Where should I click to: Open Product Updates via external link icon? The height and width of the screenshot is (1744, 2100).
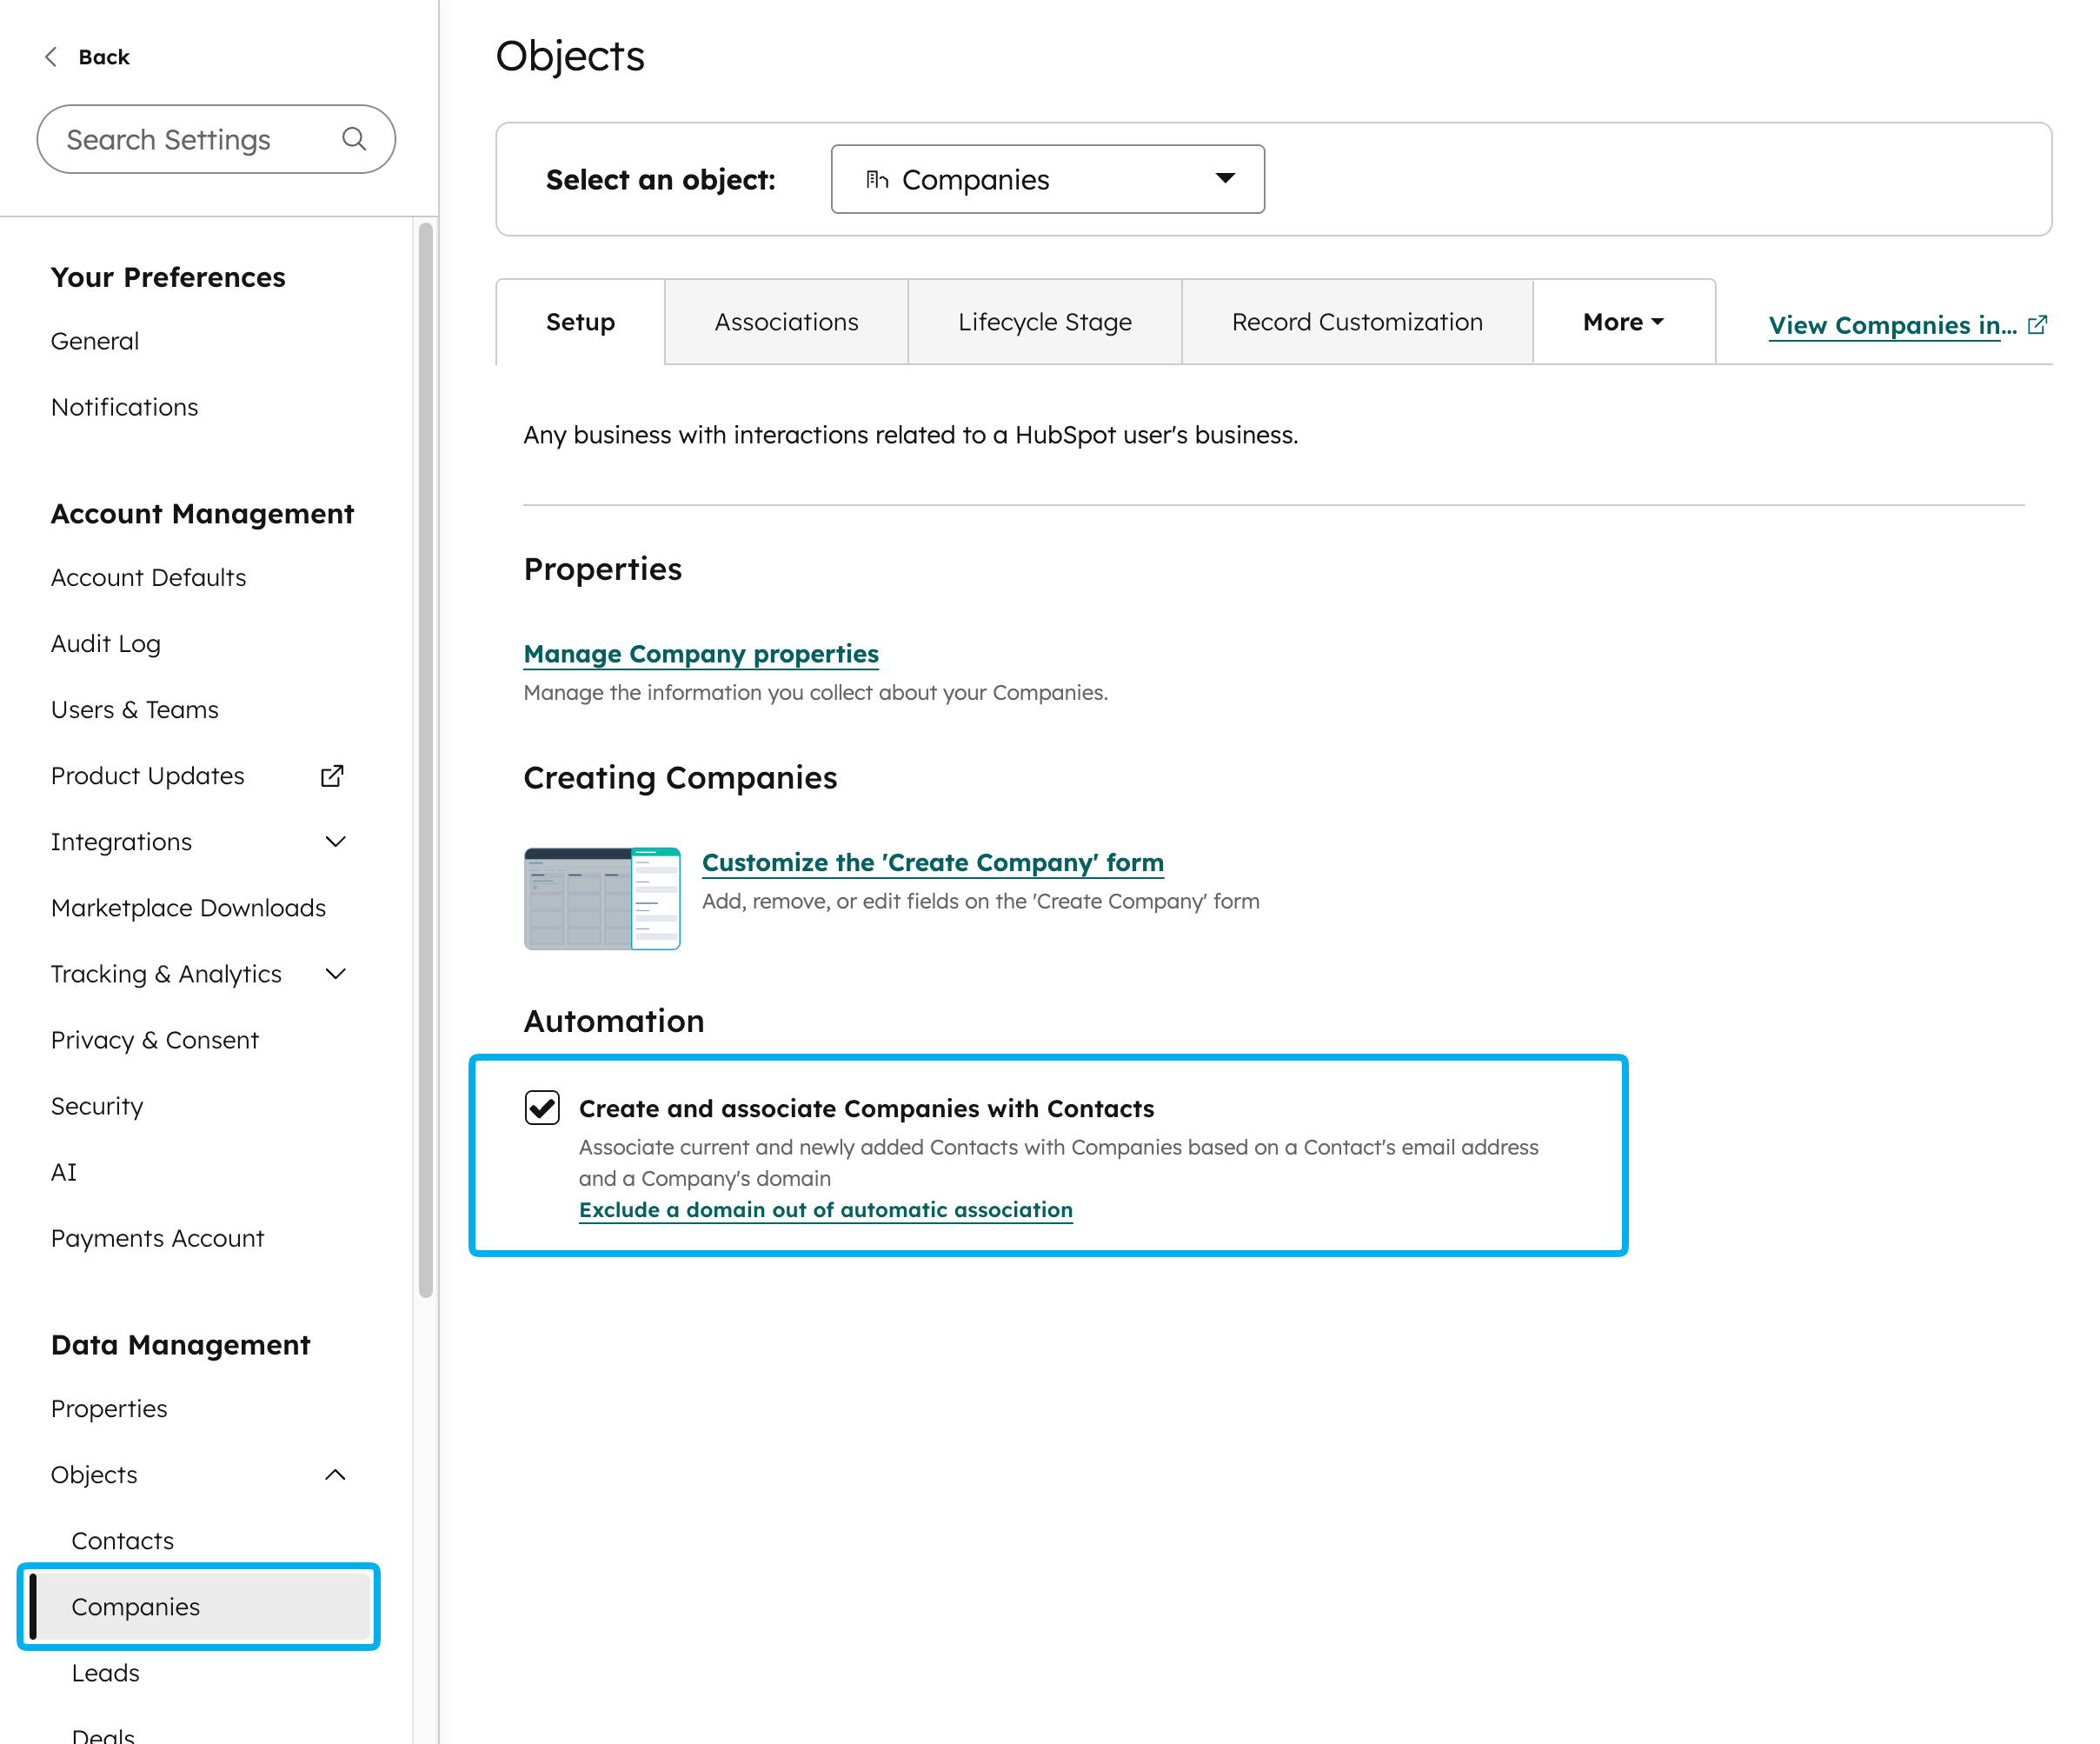331,775
